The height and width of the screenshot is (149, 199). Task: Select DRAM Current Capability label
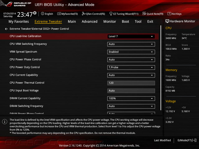tap(25, 98)
